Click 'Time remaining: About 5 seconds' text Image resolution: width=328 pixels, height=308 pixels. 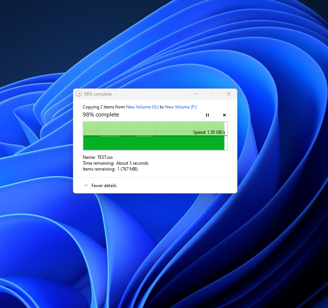115,163
